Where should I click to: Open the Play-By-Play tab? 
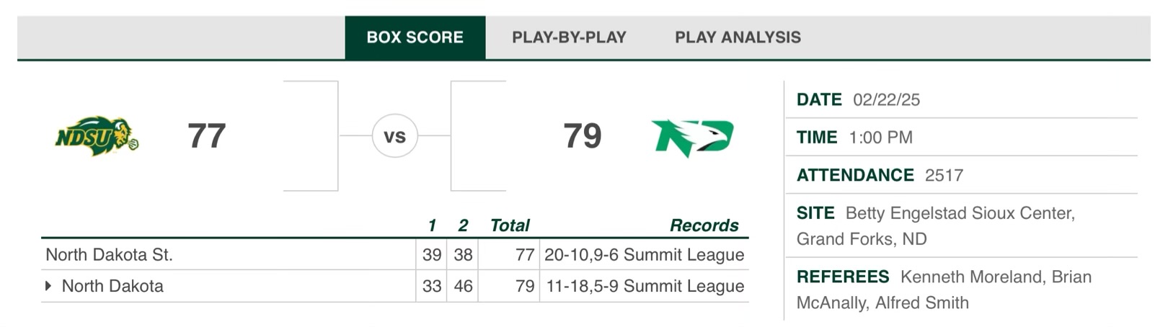tap(569, 37)
